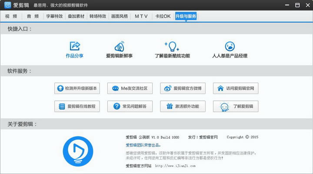Open the 爱剪辑新鲜事 label link
This screenshot has width=313, height=174.
pos(119,56)
